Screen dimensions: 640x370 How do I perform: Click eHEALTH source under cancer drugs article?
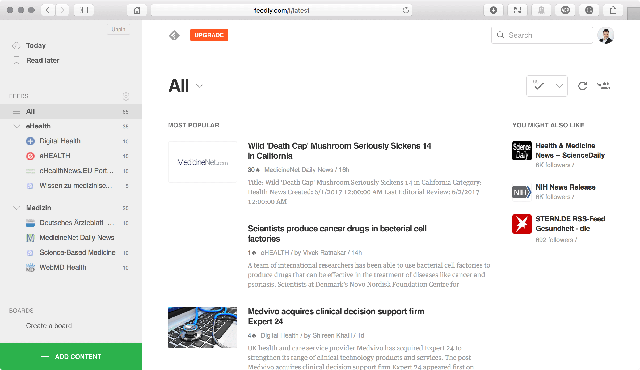tap(275, 253)
